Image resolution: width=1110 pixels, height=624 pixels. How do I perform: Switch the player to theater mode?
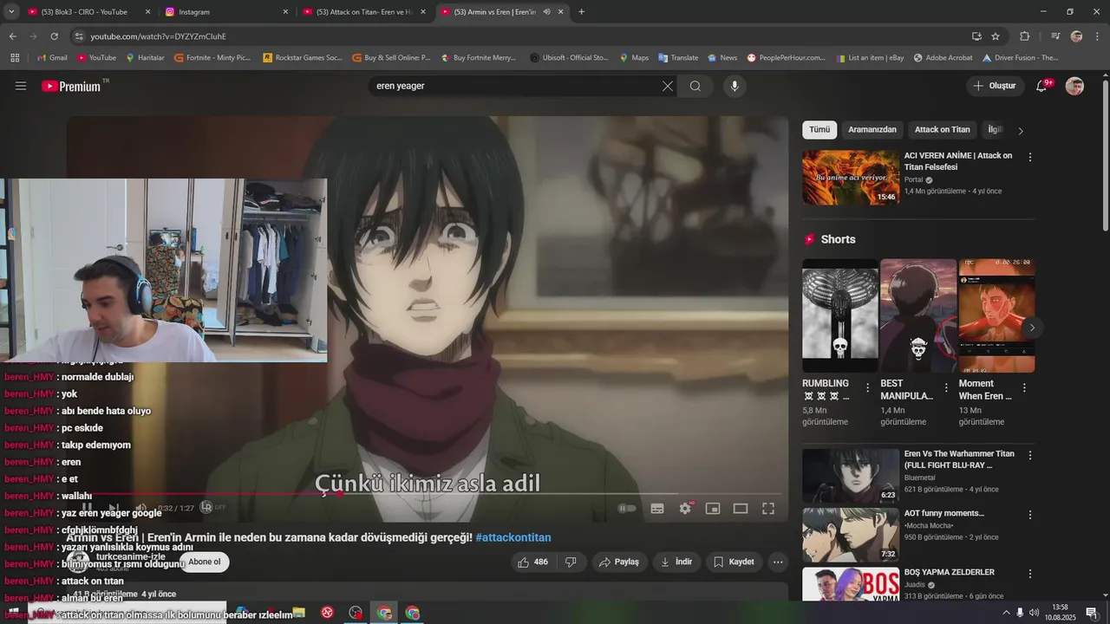(741, 509)
